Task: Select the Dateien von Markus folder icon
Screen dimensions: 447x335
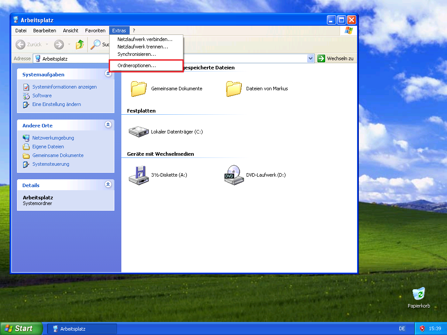Action: tap(234, 89)
